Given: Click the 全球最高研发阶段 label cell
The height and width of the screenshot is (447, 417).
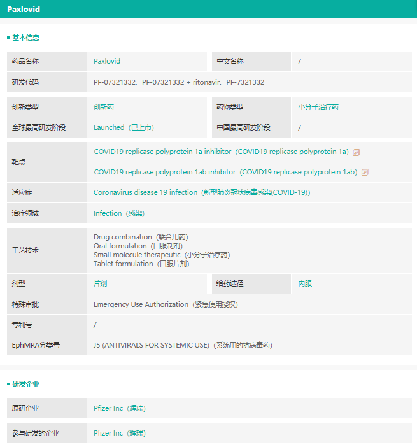Looking at the screenshot, I should [46, 127].
